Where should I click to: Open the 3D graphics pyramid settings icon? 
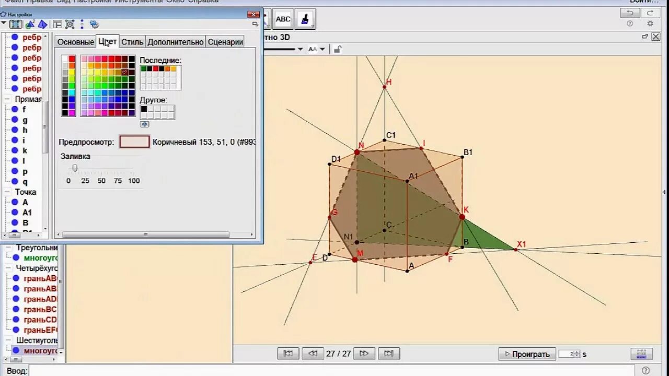pos(43,24)
